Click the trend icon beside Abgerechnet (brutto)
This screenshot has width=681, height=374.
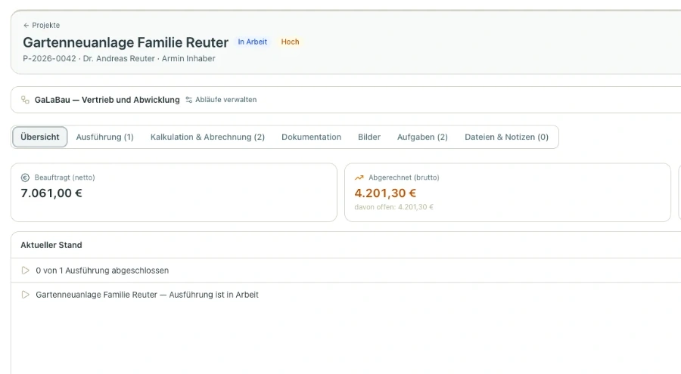click(x=359, y=178)
